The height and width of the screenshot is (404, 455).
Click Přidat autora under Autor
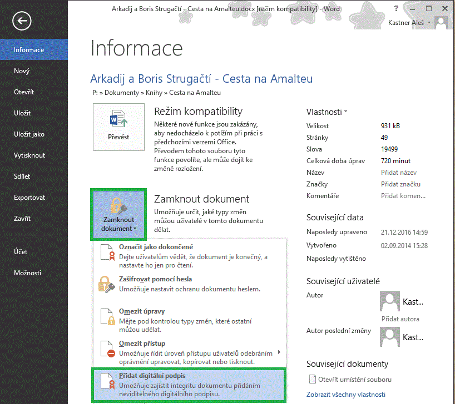point(400,319)
